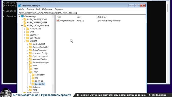172x97 pixels.
Task: Click the CurrentControlSet folder icon
Action: pyautogui.click(x=30, y=47)
